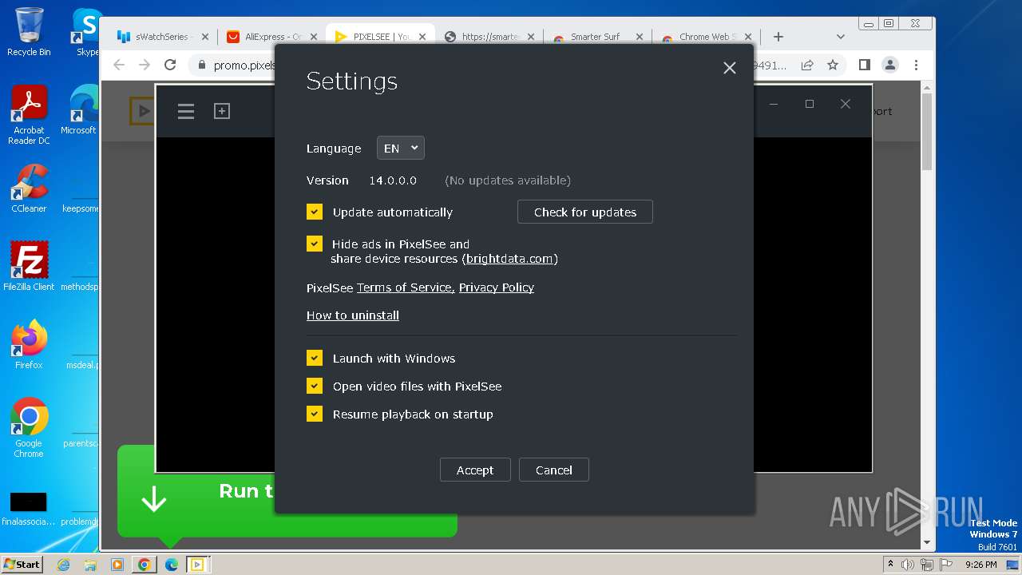This screenshot has height=575, width=1022.
Task: Open the Terms of Service link
Action: [x=406, y=287]
